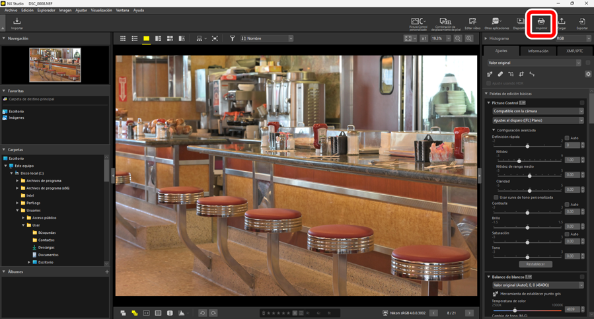
Task: Show histogram overlay icon in bottom toolbar
Action: point(182,313)
